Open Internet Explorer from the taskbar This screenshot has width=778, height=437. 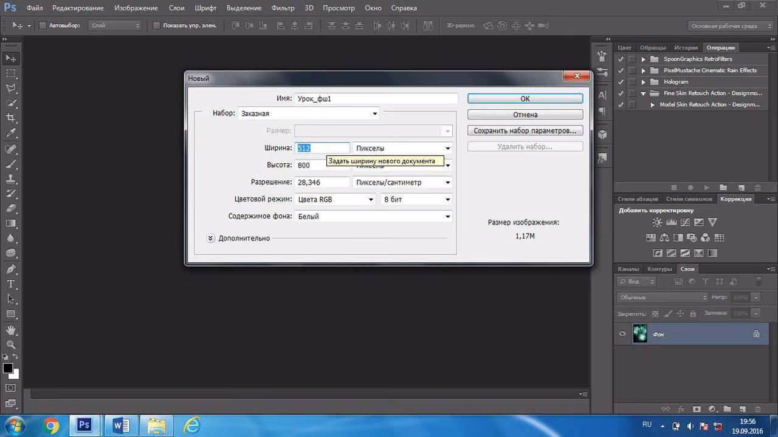(x=192, y=425)
